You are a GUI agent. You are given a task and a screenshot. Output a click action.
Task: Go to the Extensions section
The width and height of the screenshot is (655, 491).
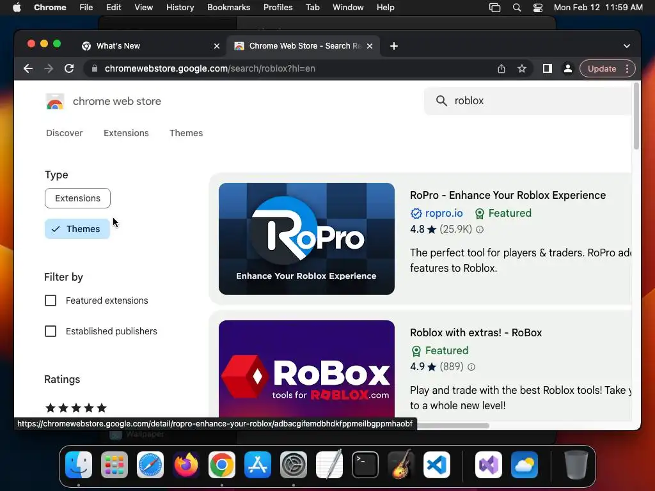[126, 133]
